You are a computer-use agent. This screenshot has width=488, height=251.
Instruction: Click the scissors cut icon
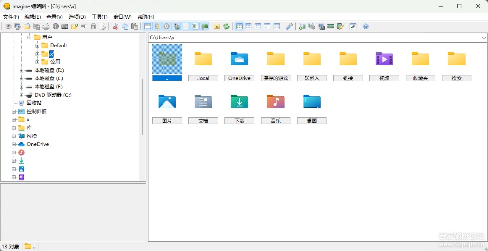click(116, 26)
